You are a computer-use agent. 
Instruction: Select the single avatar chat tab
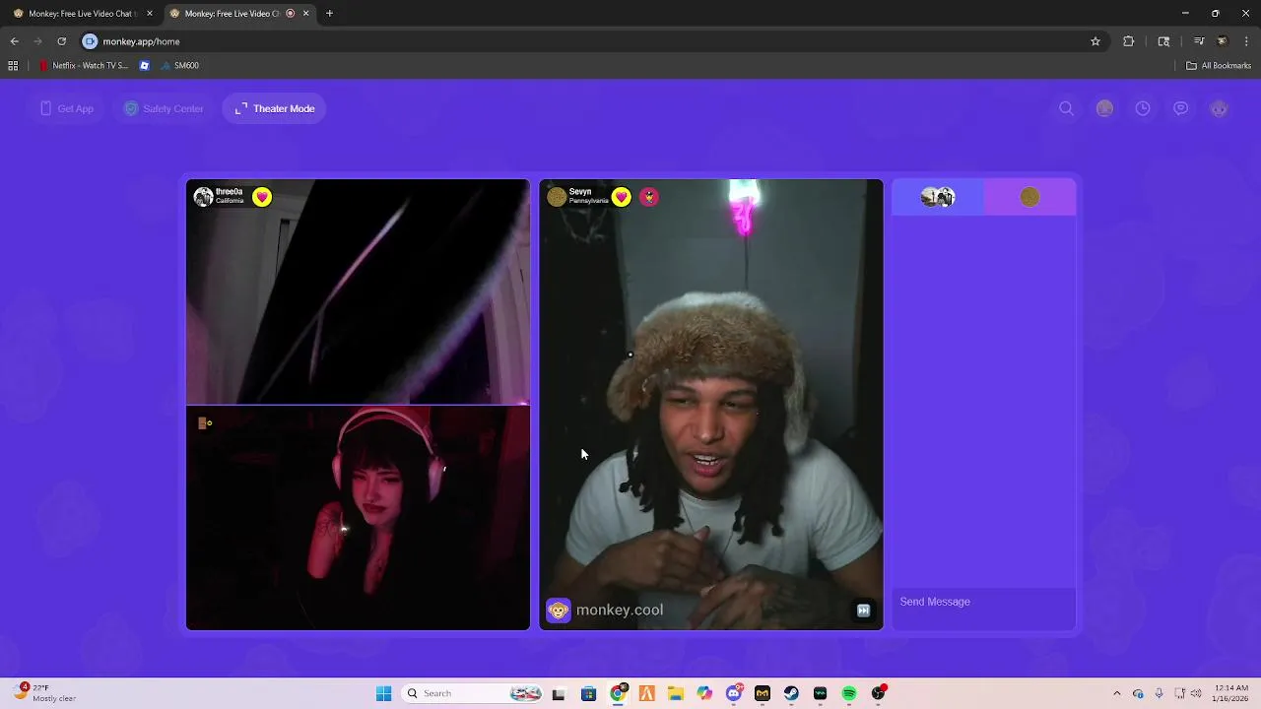click(1029, 197)
